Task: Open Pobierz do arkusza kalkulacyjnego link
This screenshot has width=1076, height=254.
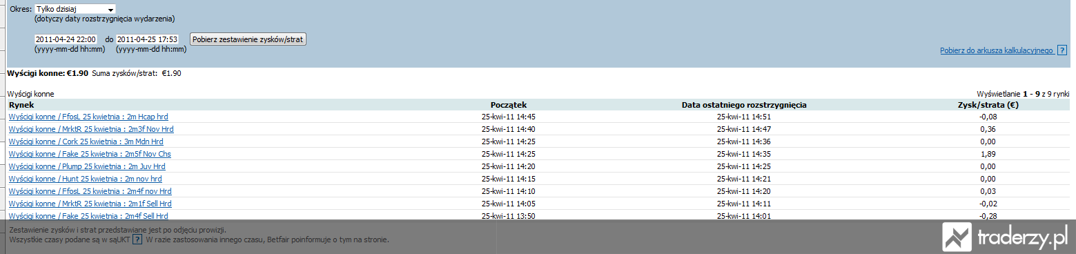Action: (995, 51)
